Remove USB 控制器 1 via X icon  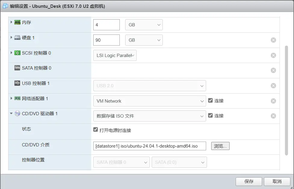pos(273,85)
